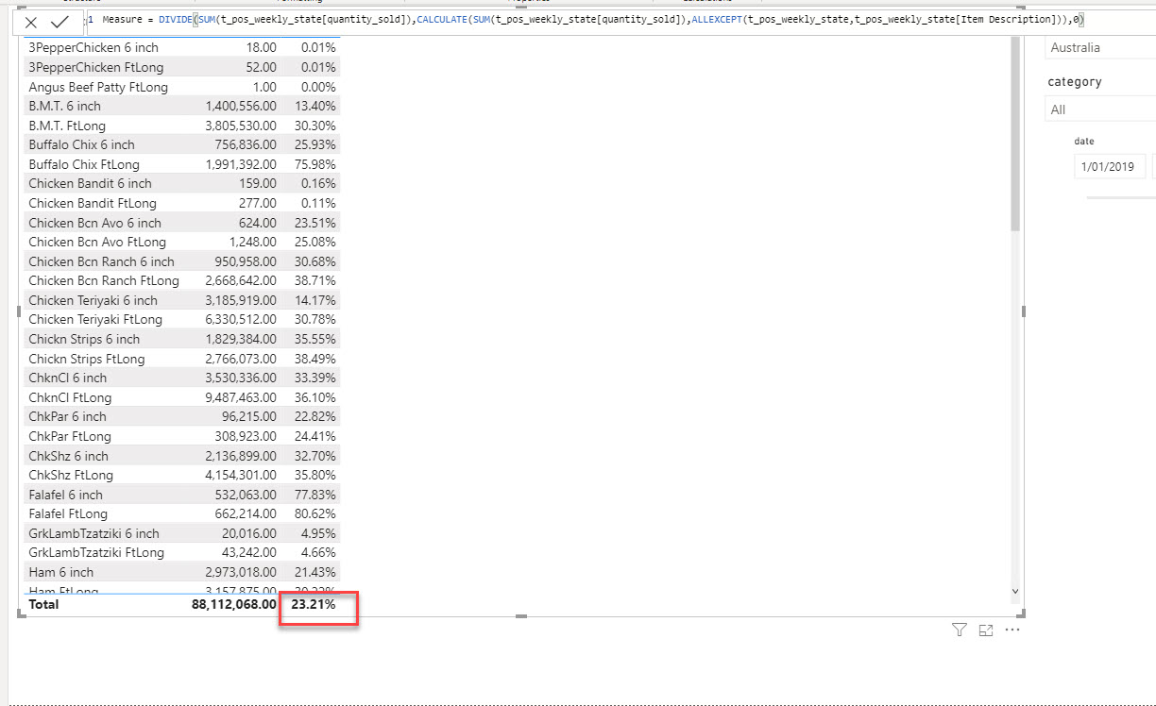Click the Total row label
The image size is (1156, 706).
[43, 604]
